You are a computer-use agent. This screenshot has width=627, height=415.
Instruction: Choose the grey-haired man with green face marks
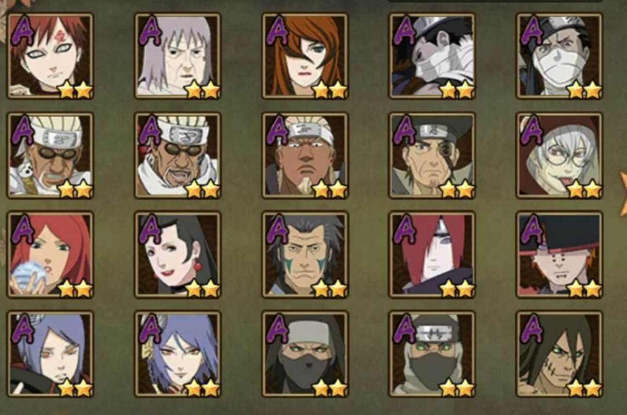[x=305, y=254]
